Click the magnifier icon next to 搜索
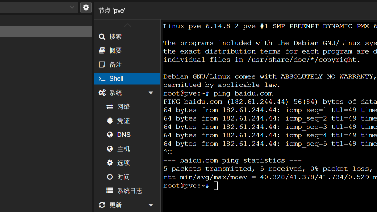Screen dimensions: 377x212 (x=102, y=36)
